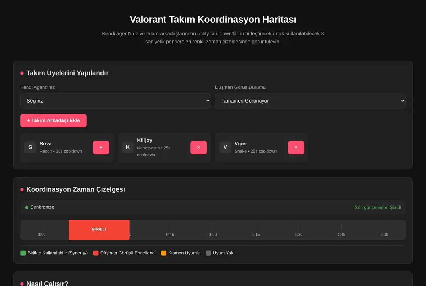Click Recon • 25s cooldown text
Viewport: 426px width, 286px height.
click(x=61, y=151)
